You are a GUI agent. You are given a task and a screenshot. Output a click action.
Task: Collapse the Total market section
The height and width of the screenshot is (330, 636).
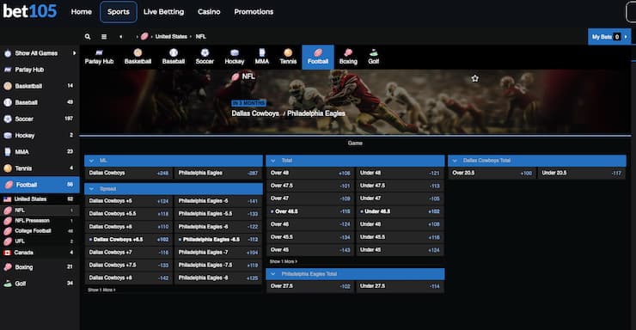click(273, 161)
